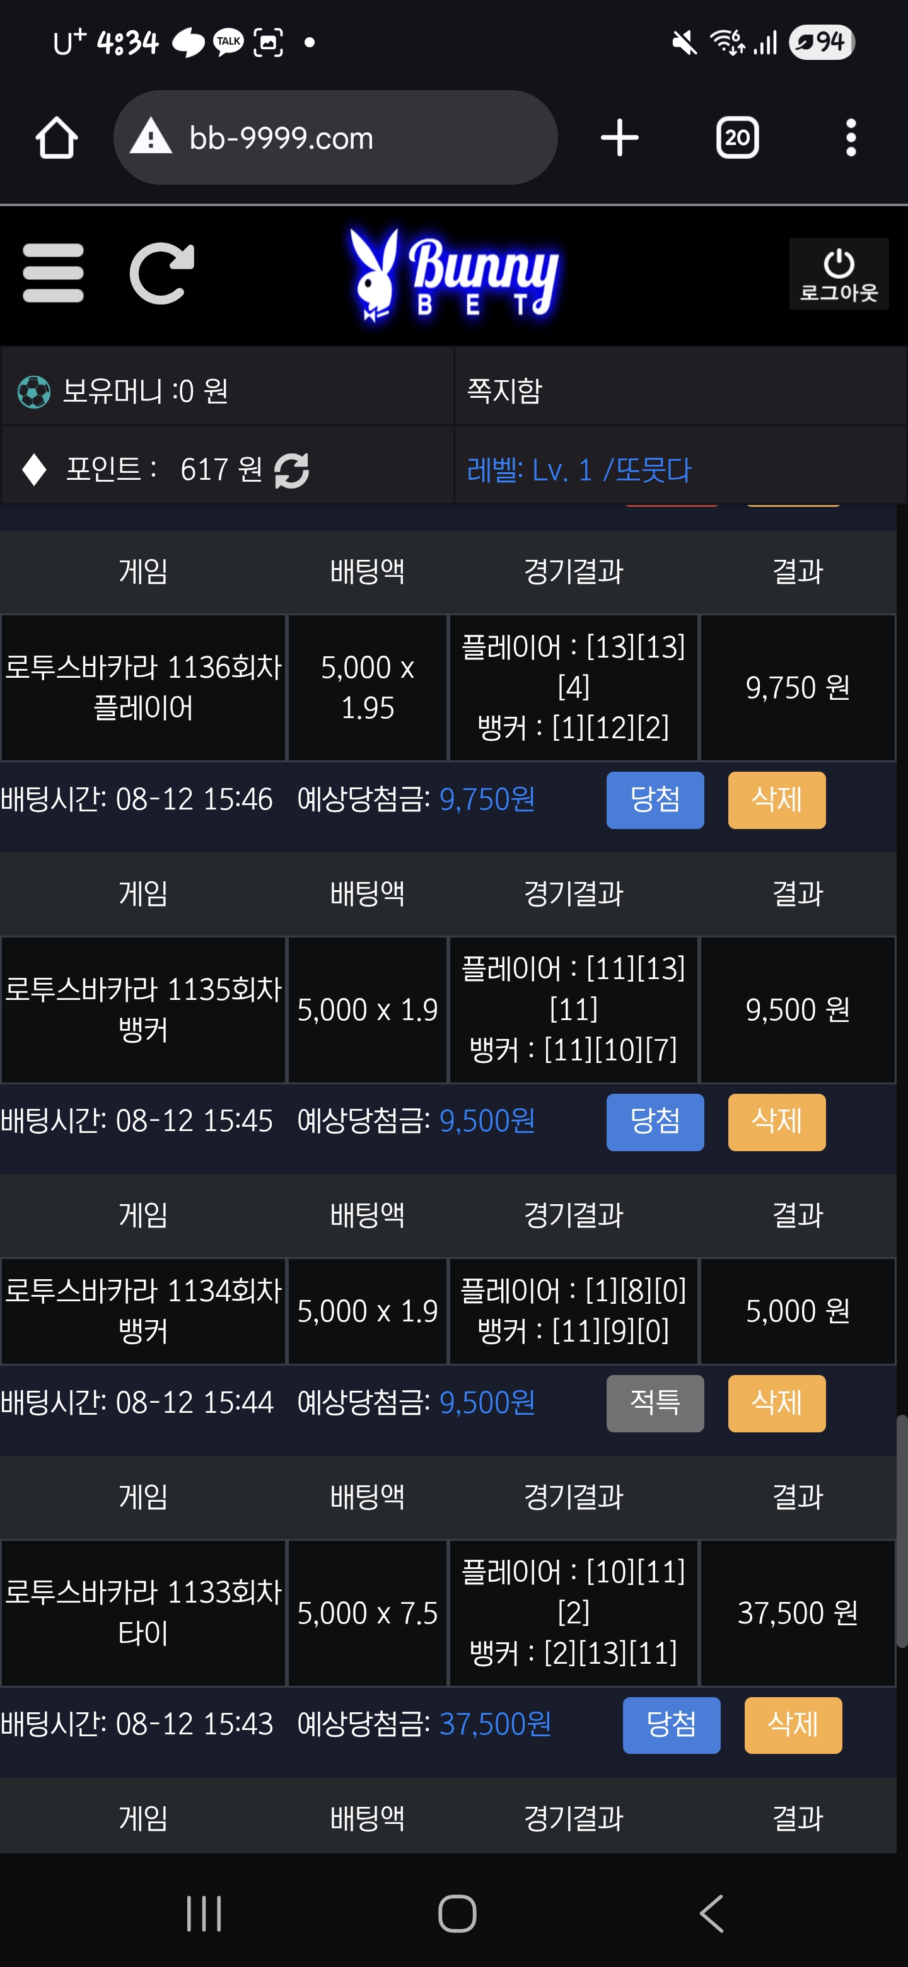Image resolution: width=908 pixels, height=1967 pixels.
Task: Delete the 1136회차 플레이어 bet with 삭제
Action: [777, 799]
